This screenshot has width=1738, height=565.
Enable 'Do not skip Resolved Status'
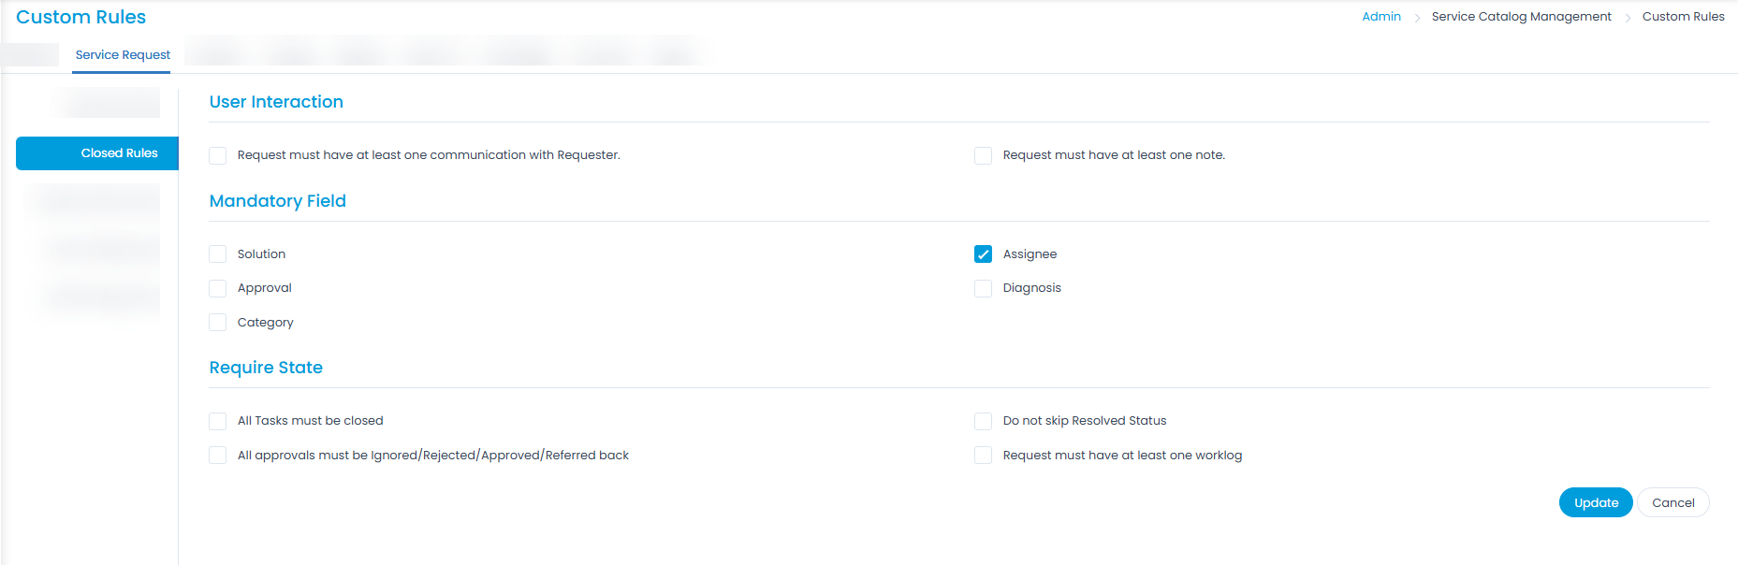[983, 421]
